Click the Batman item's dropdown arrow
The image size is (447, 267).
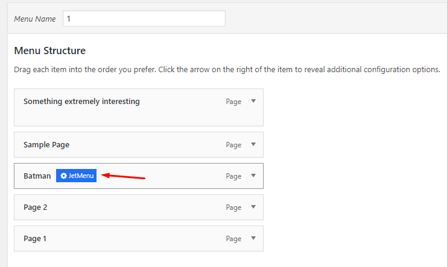(x=253, y=176)
